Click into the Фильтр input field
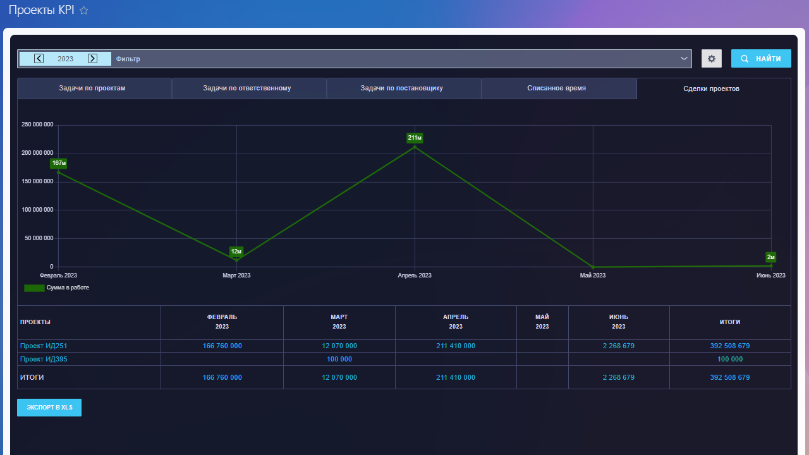Viewport: 809px width, 455px height. (379, 59)
